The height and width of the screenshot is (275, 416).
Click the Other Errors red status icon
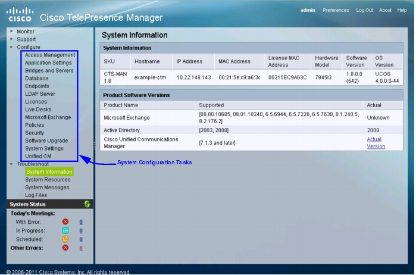[65, 248]
